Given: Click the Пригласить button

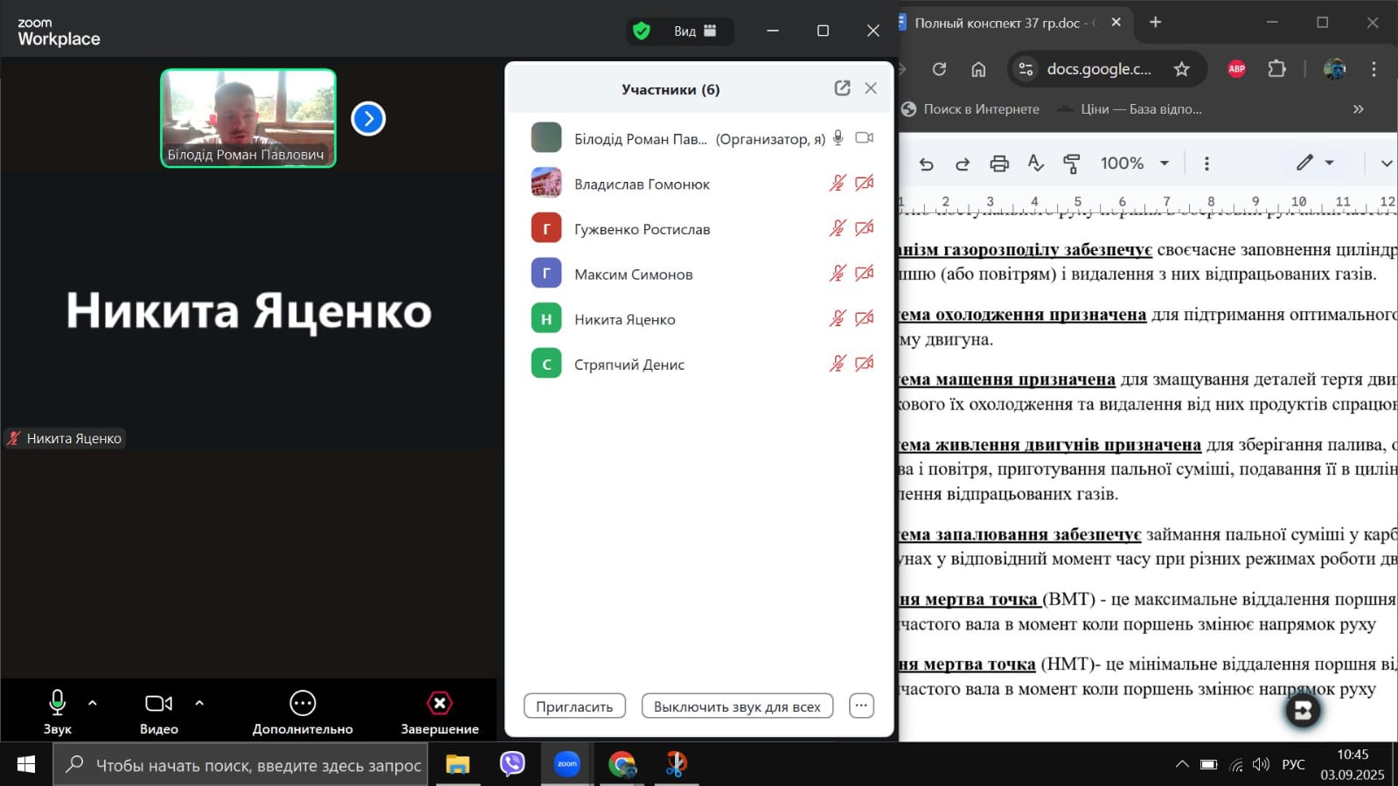Looking at the screenshot, I should (x=574, y=706).
